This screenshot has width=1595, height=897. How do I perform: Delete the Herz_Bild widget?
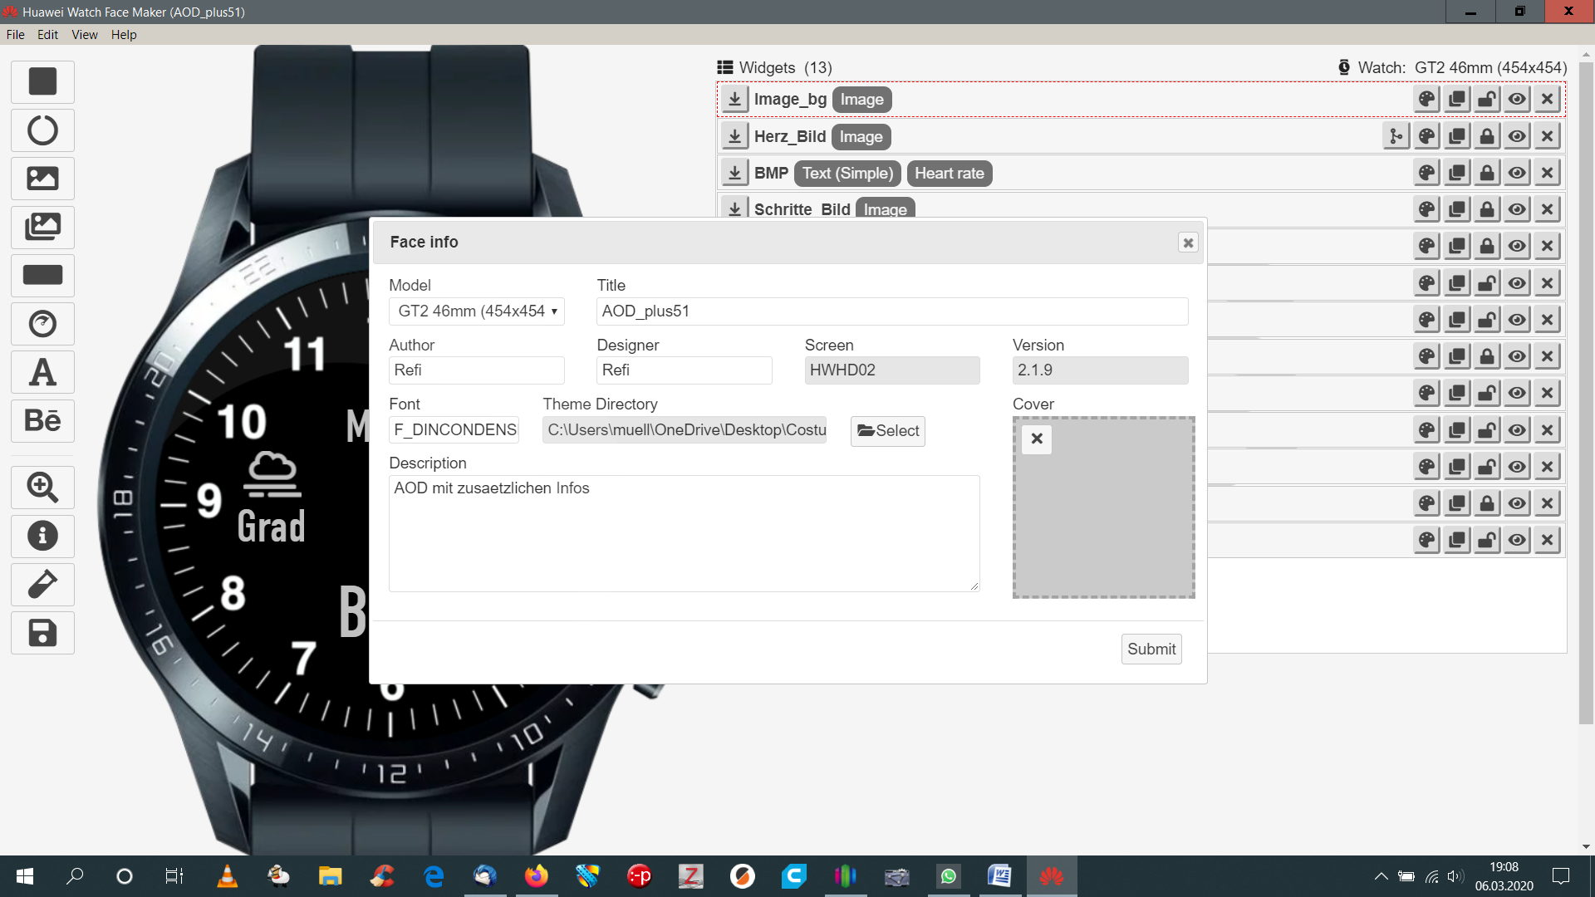click(1547, 136)
